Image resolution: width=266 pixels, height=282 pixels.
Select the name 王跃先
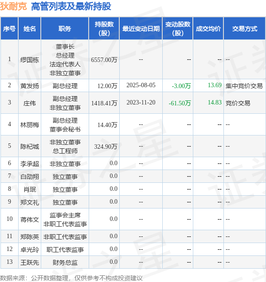pos(30,263)
